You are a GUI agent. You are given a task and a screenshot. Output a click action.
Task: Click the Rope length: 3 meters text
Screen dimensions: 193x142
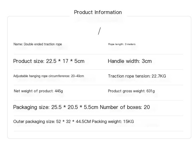point(122,44)
